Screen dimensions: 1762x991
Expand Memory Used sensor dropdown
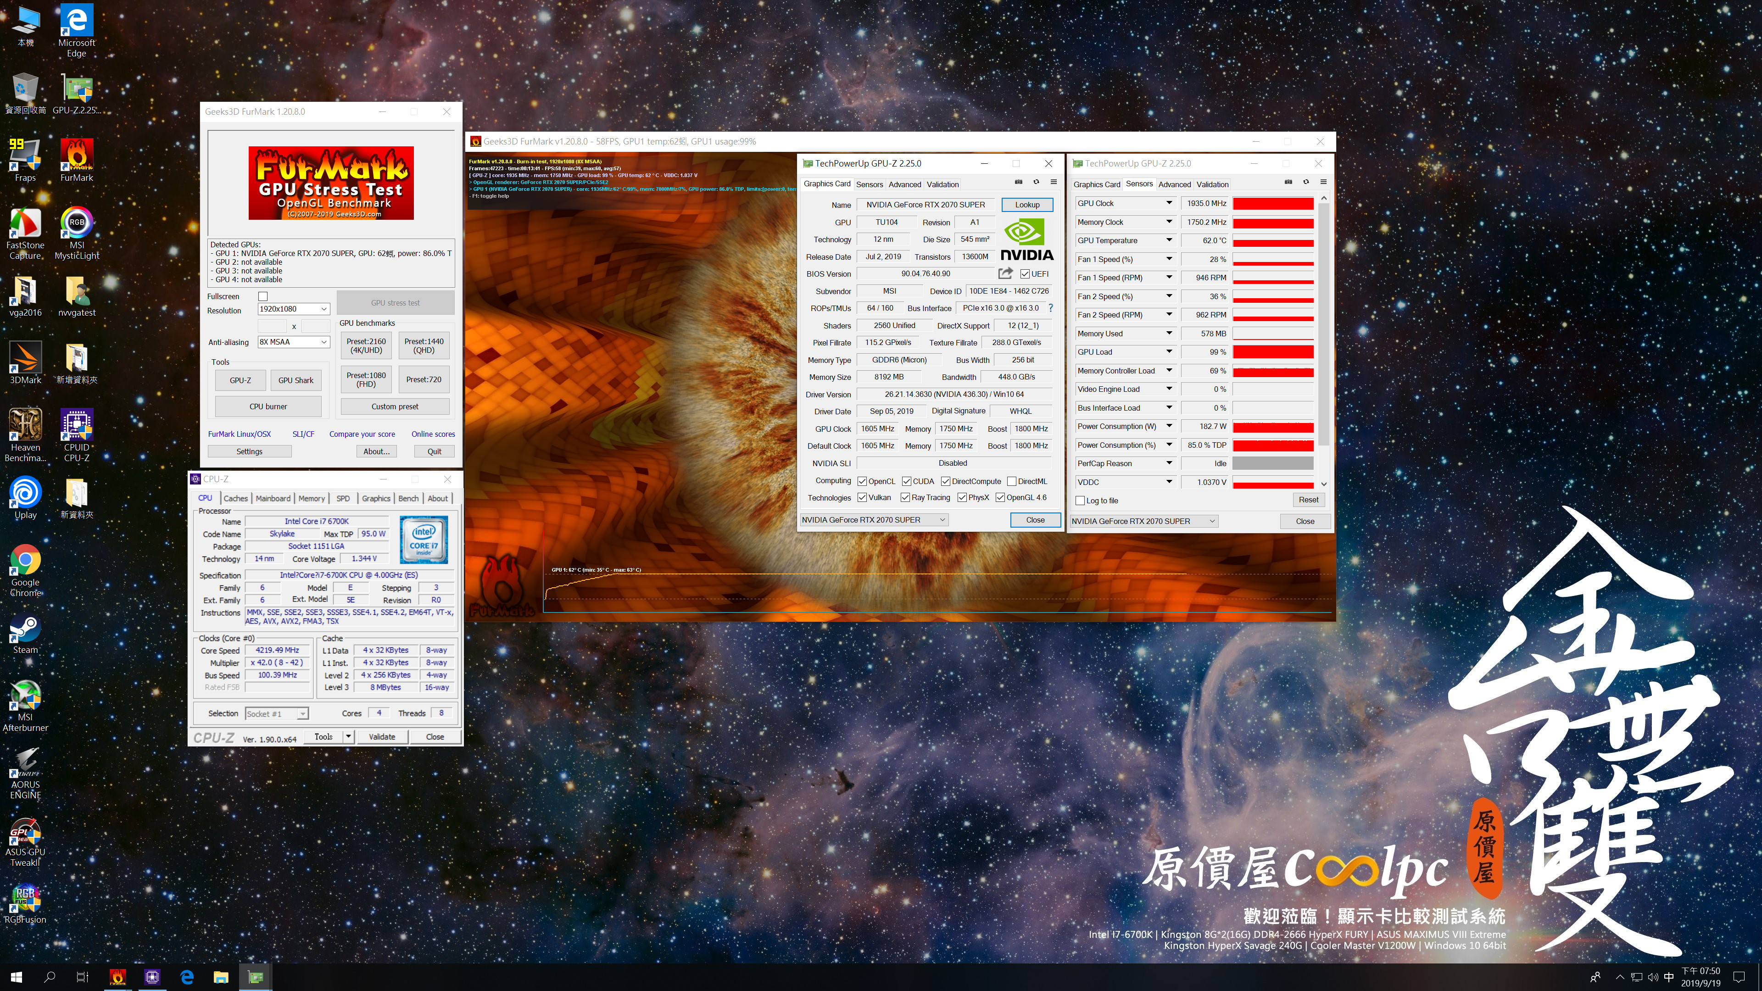tap(1169, 333)
